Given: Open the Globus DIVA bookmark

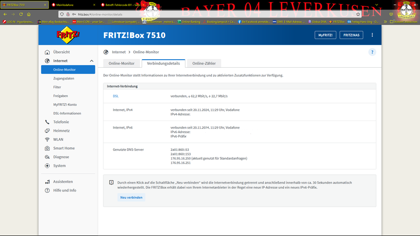Looking at the screenshot, I should tap(317, 22).
